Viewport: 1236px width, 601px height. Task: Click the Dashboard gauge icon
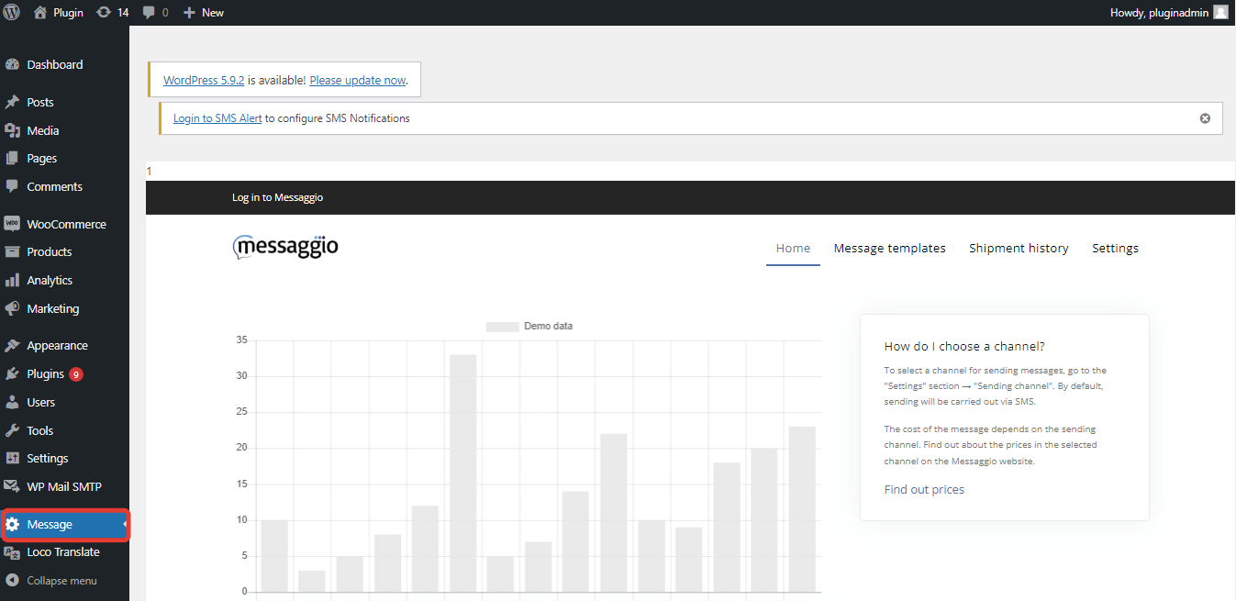12,64
